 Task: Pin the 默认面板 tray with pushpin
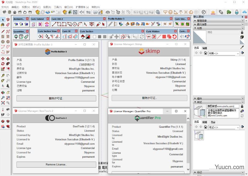[242, 17]
